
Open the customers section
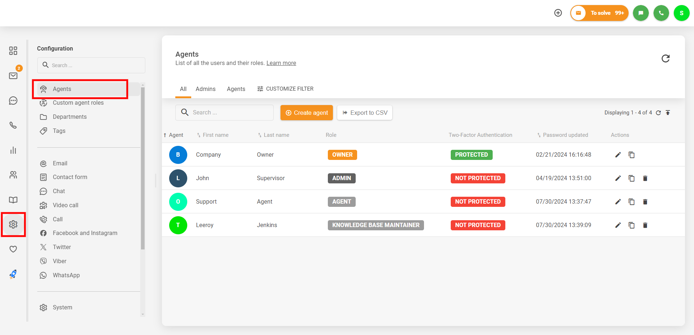[13, 175]
